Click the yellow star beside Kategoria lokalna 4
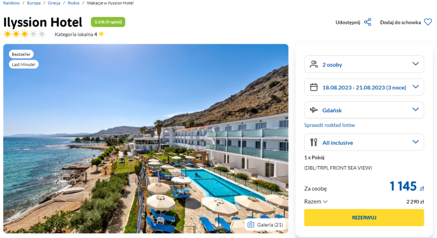This screenshot has height=238, width=437. pyautogui.click(x=101, y=34)
